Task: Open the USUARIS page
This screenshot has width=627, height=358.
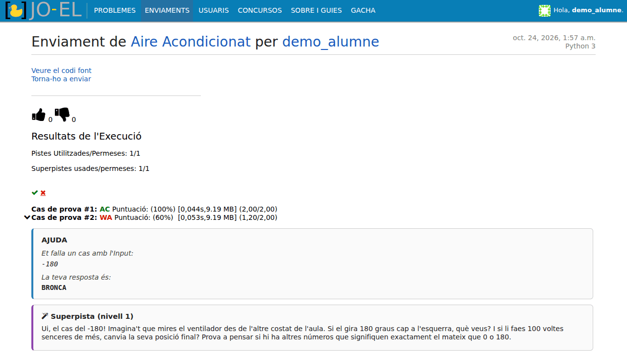Action: point(214,10)
